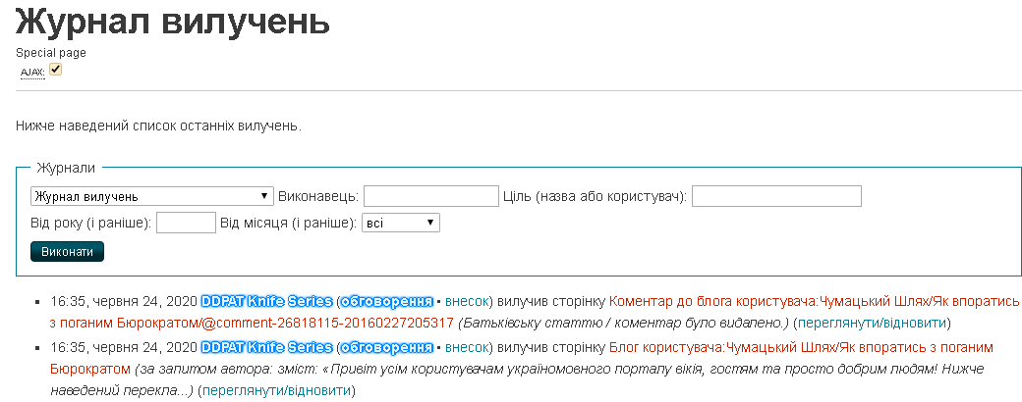The width and height of the screenshot is (1022, 402).
Task: Toggle the AJAX checkbox
Action: [x=56, y=70]
